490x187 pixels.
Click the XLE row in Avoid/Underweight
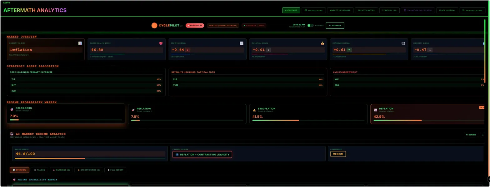click(409, 79)
